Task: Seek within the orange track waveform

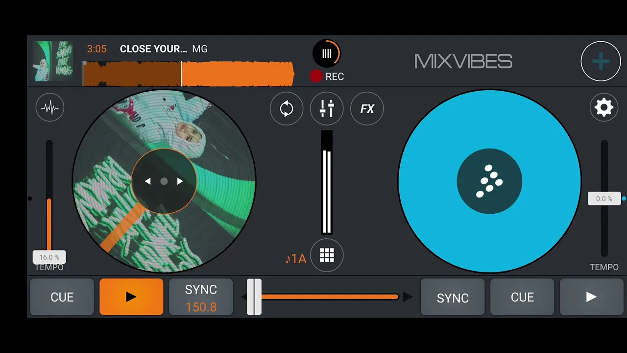Action: 189,75
